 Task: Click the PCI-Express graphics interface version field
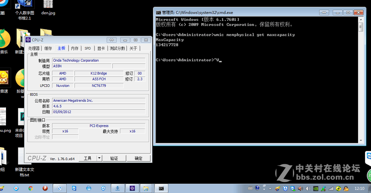click(99, 126)
